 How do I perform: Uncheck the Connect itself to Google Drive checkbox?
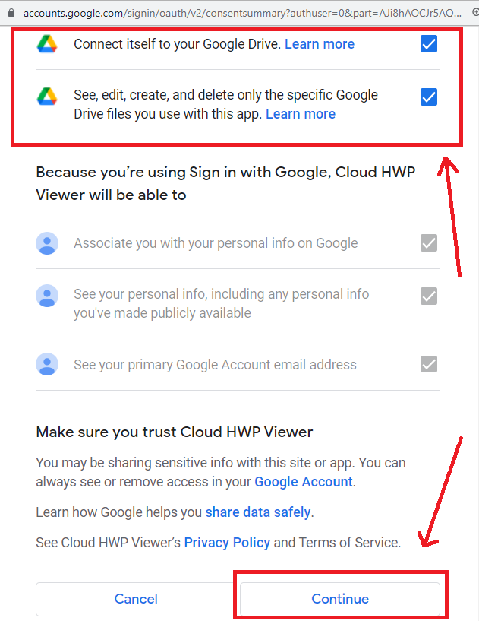coord(429,44)
